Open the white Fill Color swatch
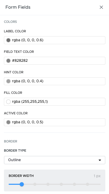The width and height of the screenshot is (109, 194). 8,102
